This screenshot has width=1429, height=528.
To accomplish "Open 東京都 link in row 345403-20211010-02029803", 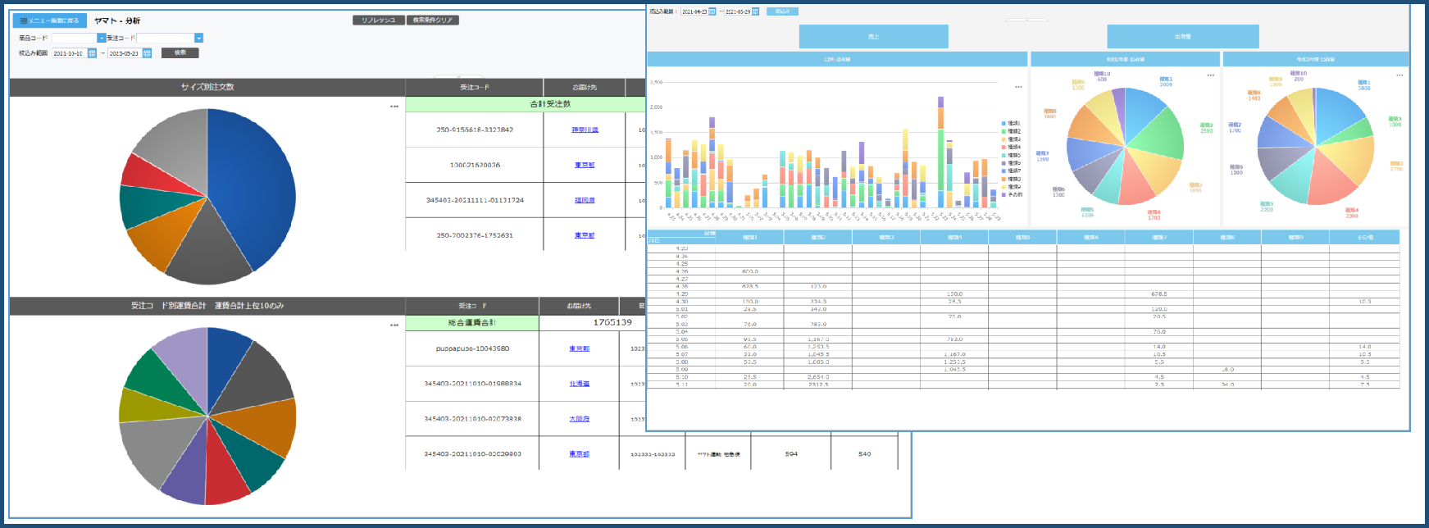I will (x=580, y=454).
